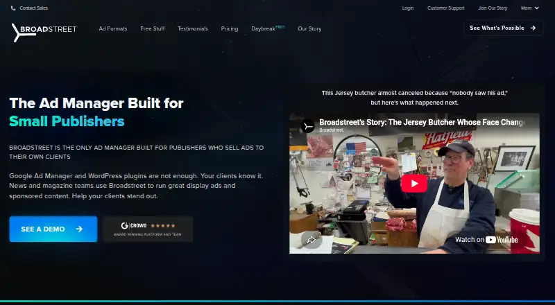Viewport: 555px width, 305px height.
Task: Click the five-star rating in the badge
Action: click(x=163, y=226)
